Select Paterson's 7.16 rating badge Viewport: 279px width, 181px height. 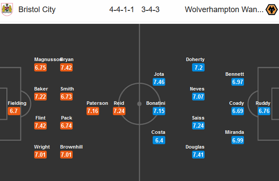93,111
